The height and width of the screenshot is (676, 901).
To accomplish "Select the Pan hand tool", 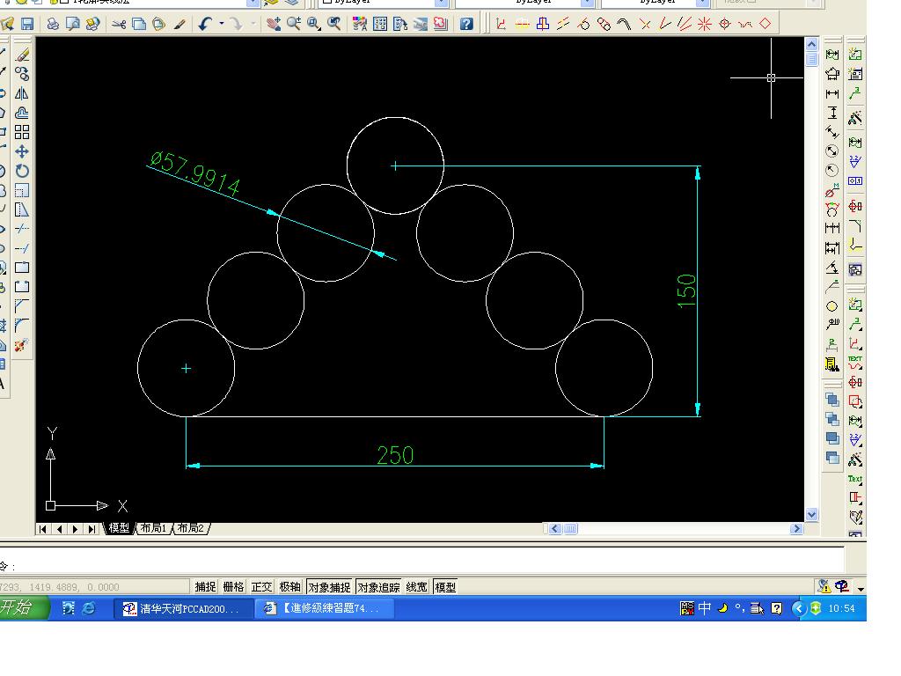I will click(274, 24).
